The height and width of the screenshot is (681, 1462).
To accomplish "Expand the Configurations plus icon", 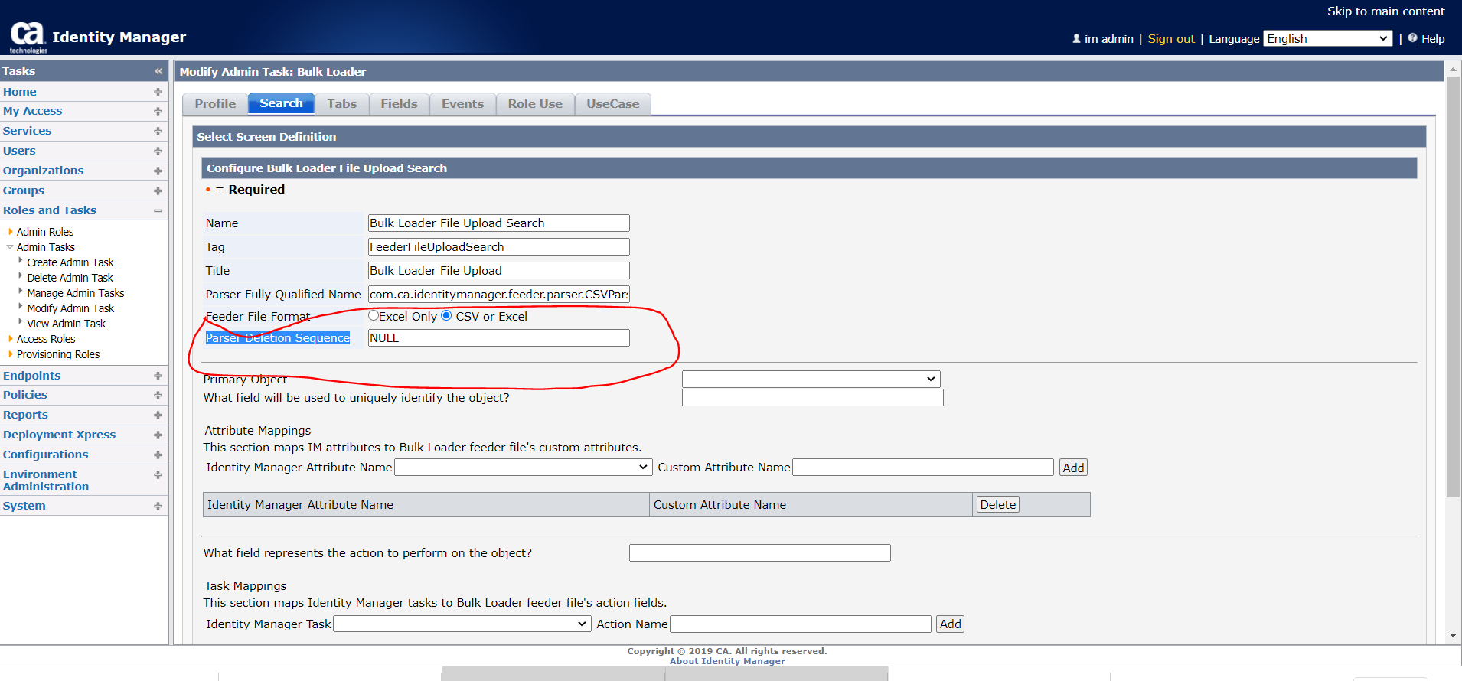I will (x=158, y=455).
